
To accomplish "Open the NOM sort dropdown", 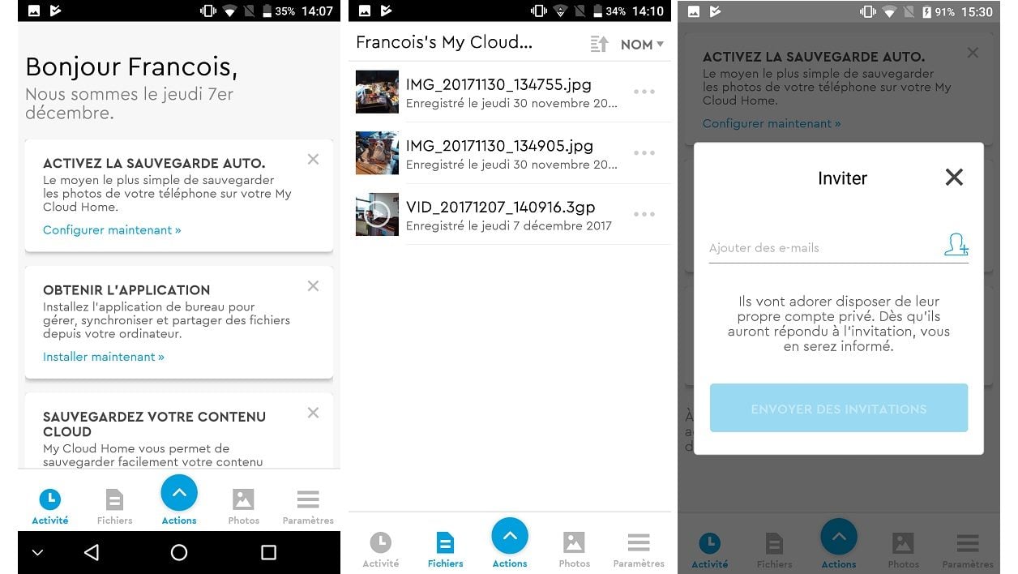I will (642, 45).
